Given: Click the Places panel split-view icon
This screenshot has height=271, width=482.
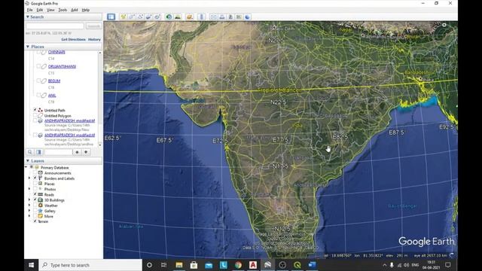Looking at the screenshot, I should pos(38,152).
